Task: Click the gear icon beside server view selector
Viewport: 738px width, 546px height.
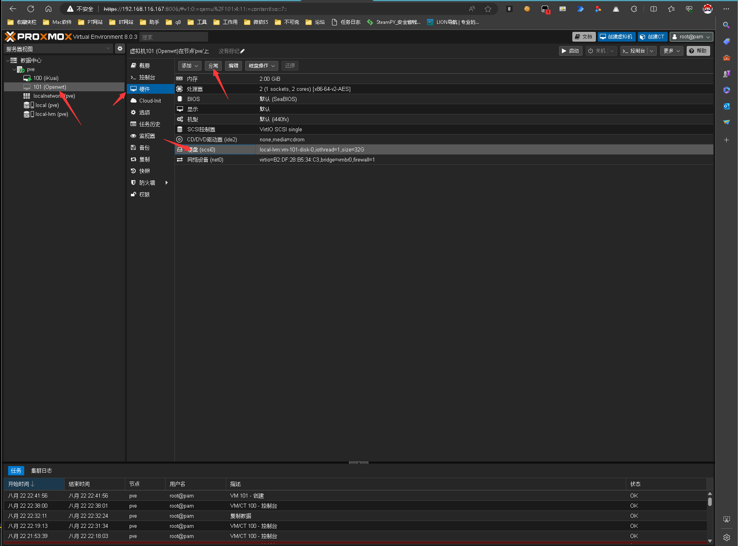Action: pos(120,49)
